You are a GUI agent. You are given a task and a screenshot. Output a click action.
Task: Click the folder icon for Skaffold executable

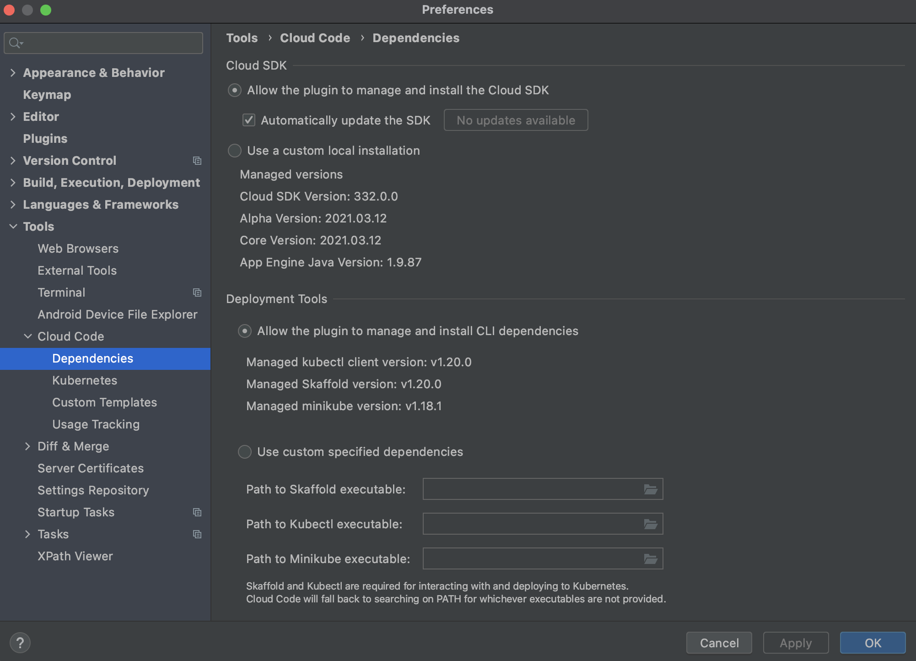point(651,489)
